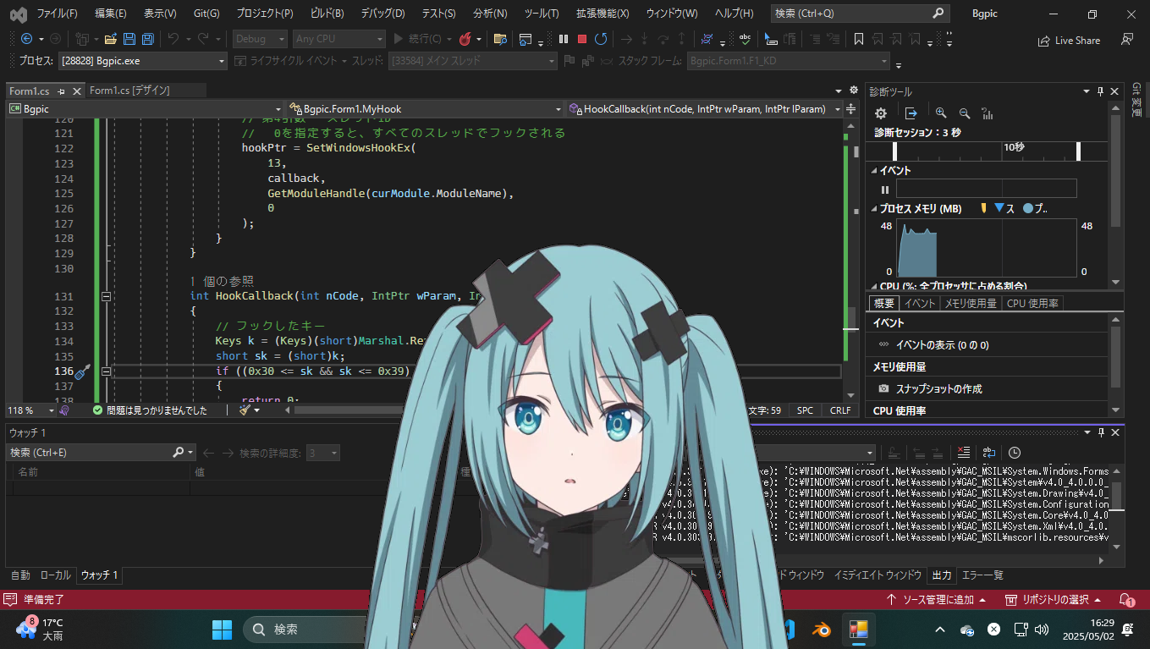Switch to the Form1.cs [デザイン] tab
Viewport: 1150px width, 649px height.
(129, 91)
